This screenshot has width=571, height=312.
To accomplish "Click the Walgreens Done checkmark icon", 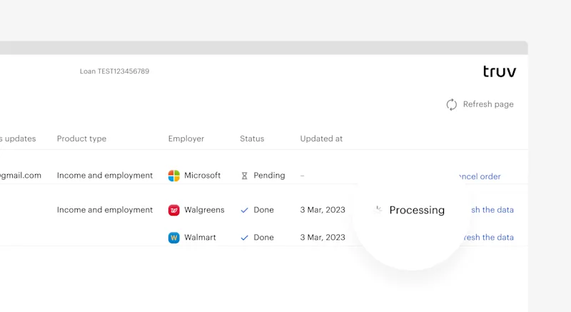I will [x=244, y=210].
